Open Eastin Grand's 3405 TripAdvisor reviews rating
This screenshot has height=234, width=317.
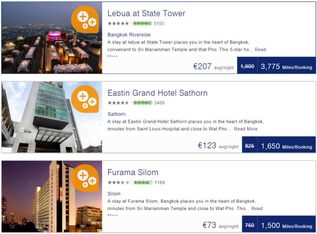click(x=149, y=103)
